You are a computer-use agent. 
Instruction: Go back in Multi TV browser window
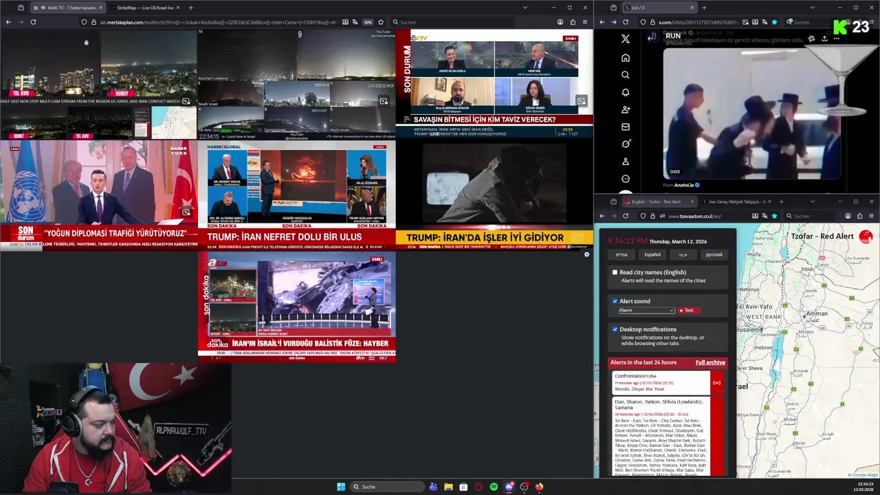click(x=8, y=22)
